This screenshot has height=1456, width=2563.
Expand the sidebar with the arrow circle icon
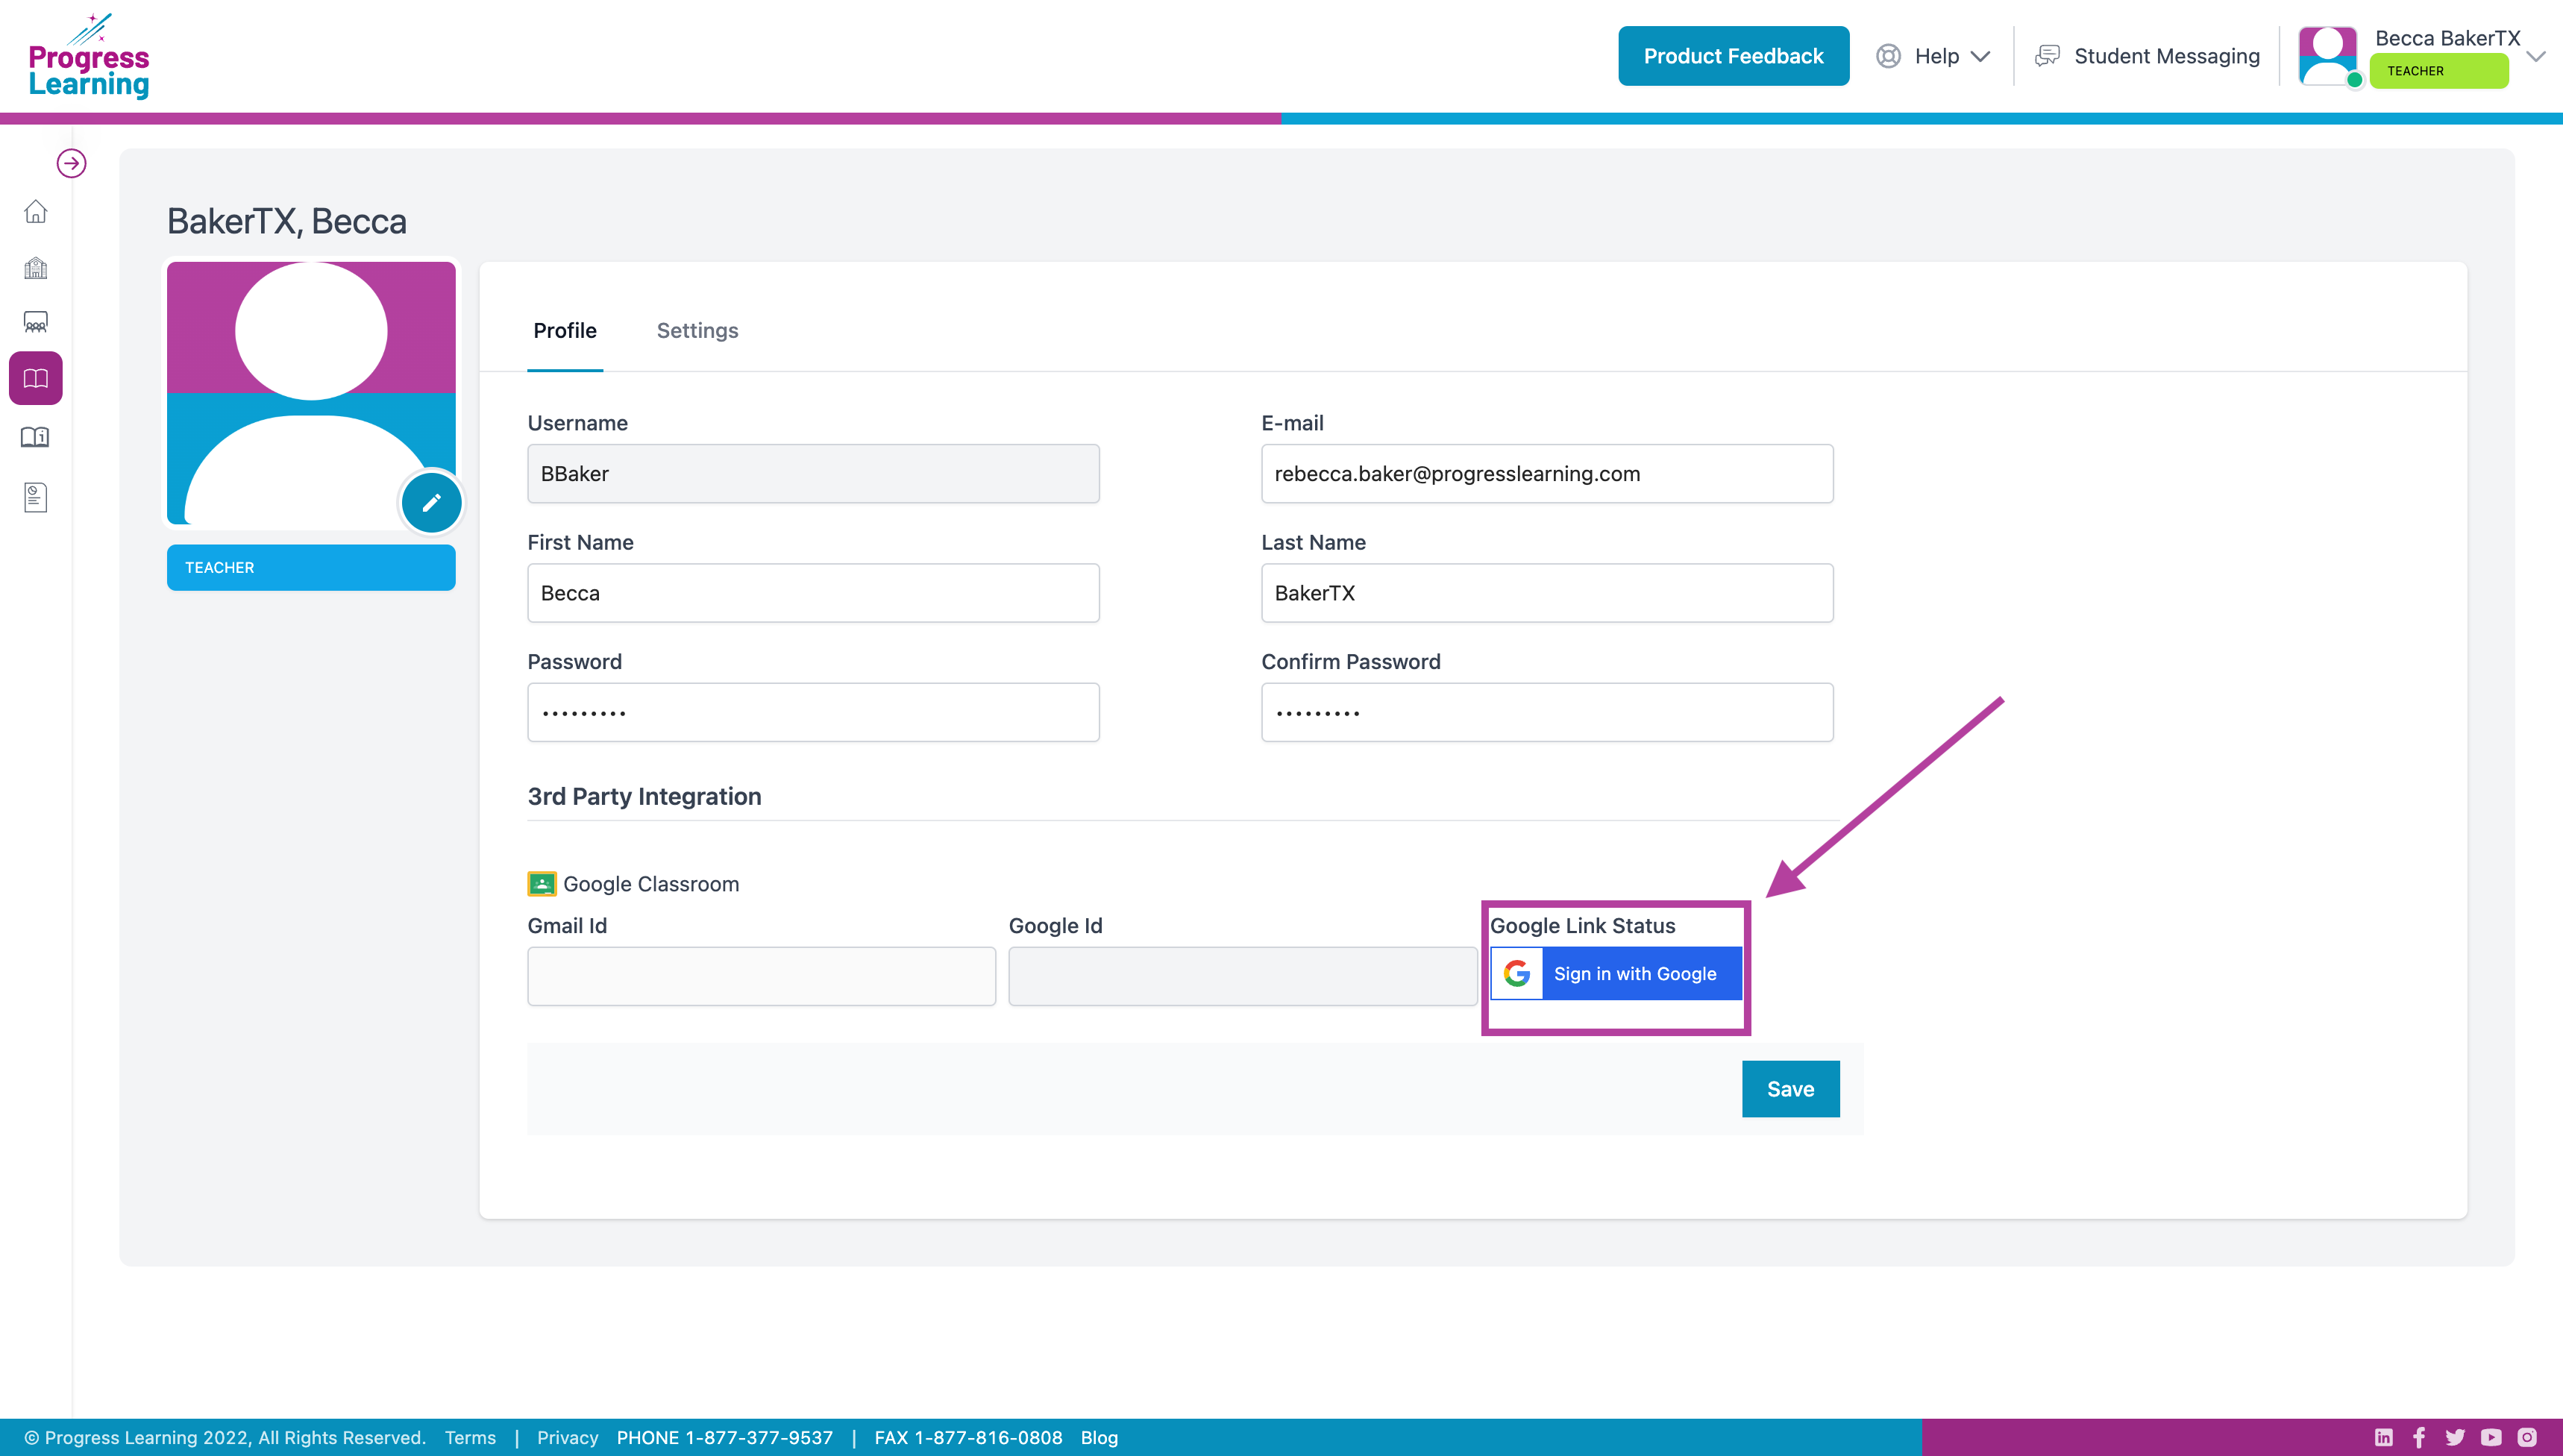point(71,163)
